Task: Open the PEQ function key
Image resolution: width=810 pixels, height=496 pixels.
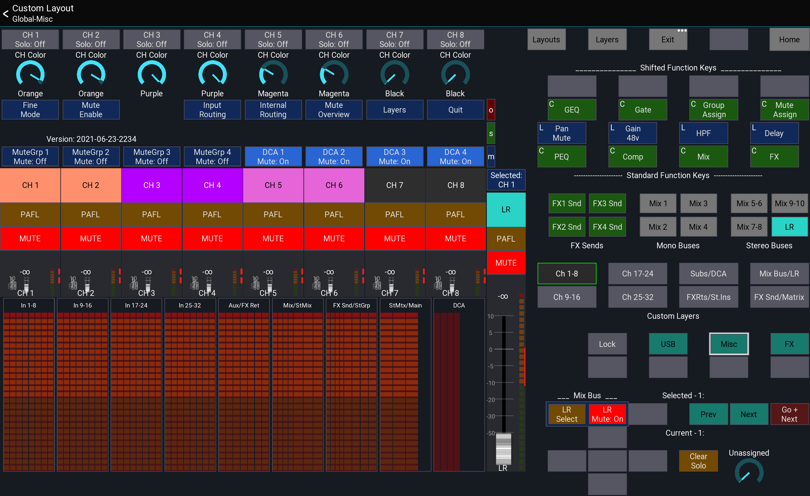Action: [x=561, y=156]
